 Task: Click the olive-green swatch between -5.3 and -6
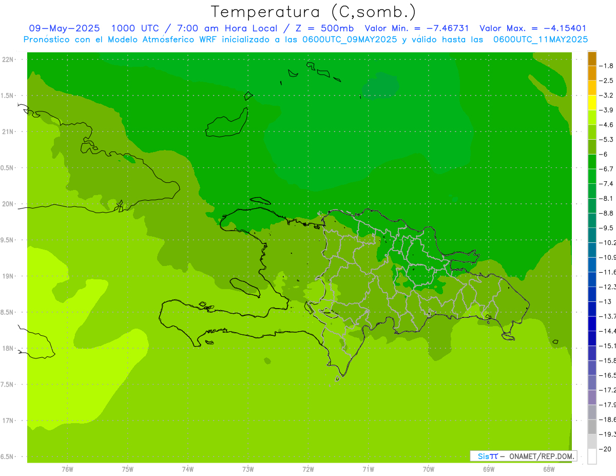pyautogui.click(x=592, y=147)
